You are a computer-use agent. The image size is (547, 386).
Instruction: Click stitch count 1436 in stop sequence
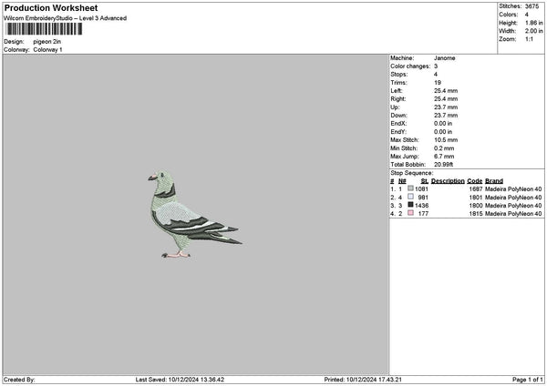pos(421,206)
